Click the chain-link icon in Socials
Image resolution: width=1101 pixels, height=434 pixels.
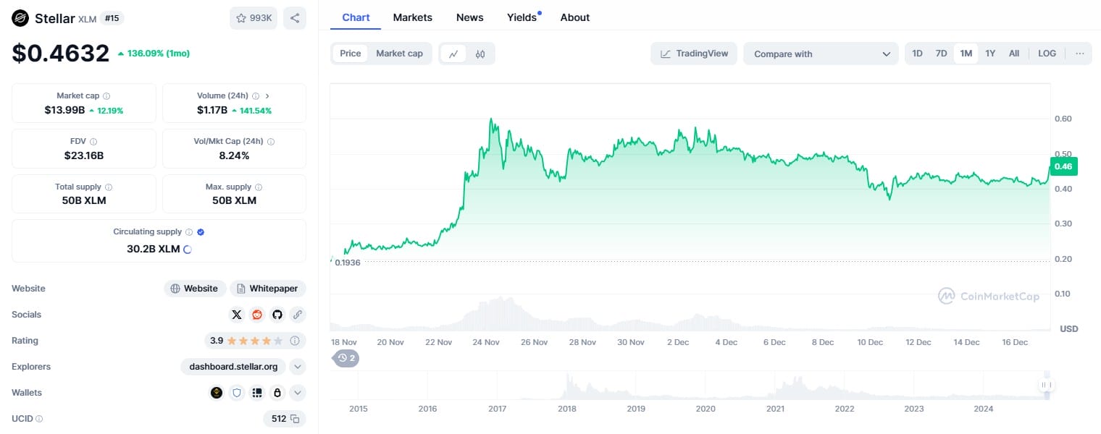point(297,315)
